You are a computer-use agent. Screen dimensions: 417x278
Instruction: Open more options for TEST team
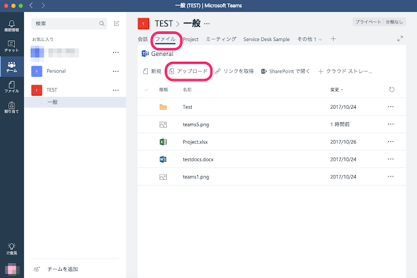pyautogui.click(x=116, y=90)
